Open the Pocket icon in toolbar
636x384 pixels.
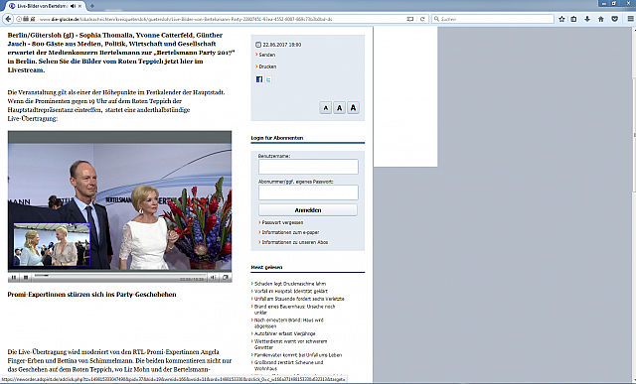click(615, 19)
